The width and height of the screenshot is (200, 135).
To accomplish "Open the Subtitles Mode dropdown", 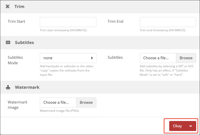I will tap(68, 58).
